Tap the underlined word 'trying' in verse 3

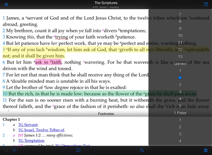click(62, 37)
